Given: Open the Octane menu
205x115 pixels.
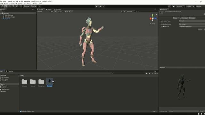Looking at the screenshot, I should pyautogui.click(x=29, y=4).
